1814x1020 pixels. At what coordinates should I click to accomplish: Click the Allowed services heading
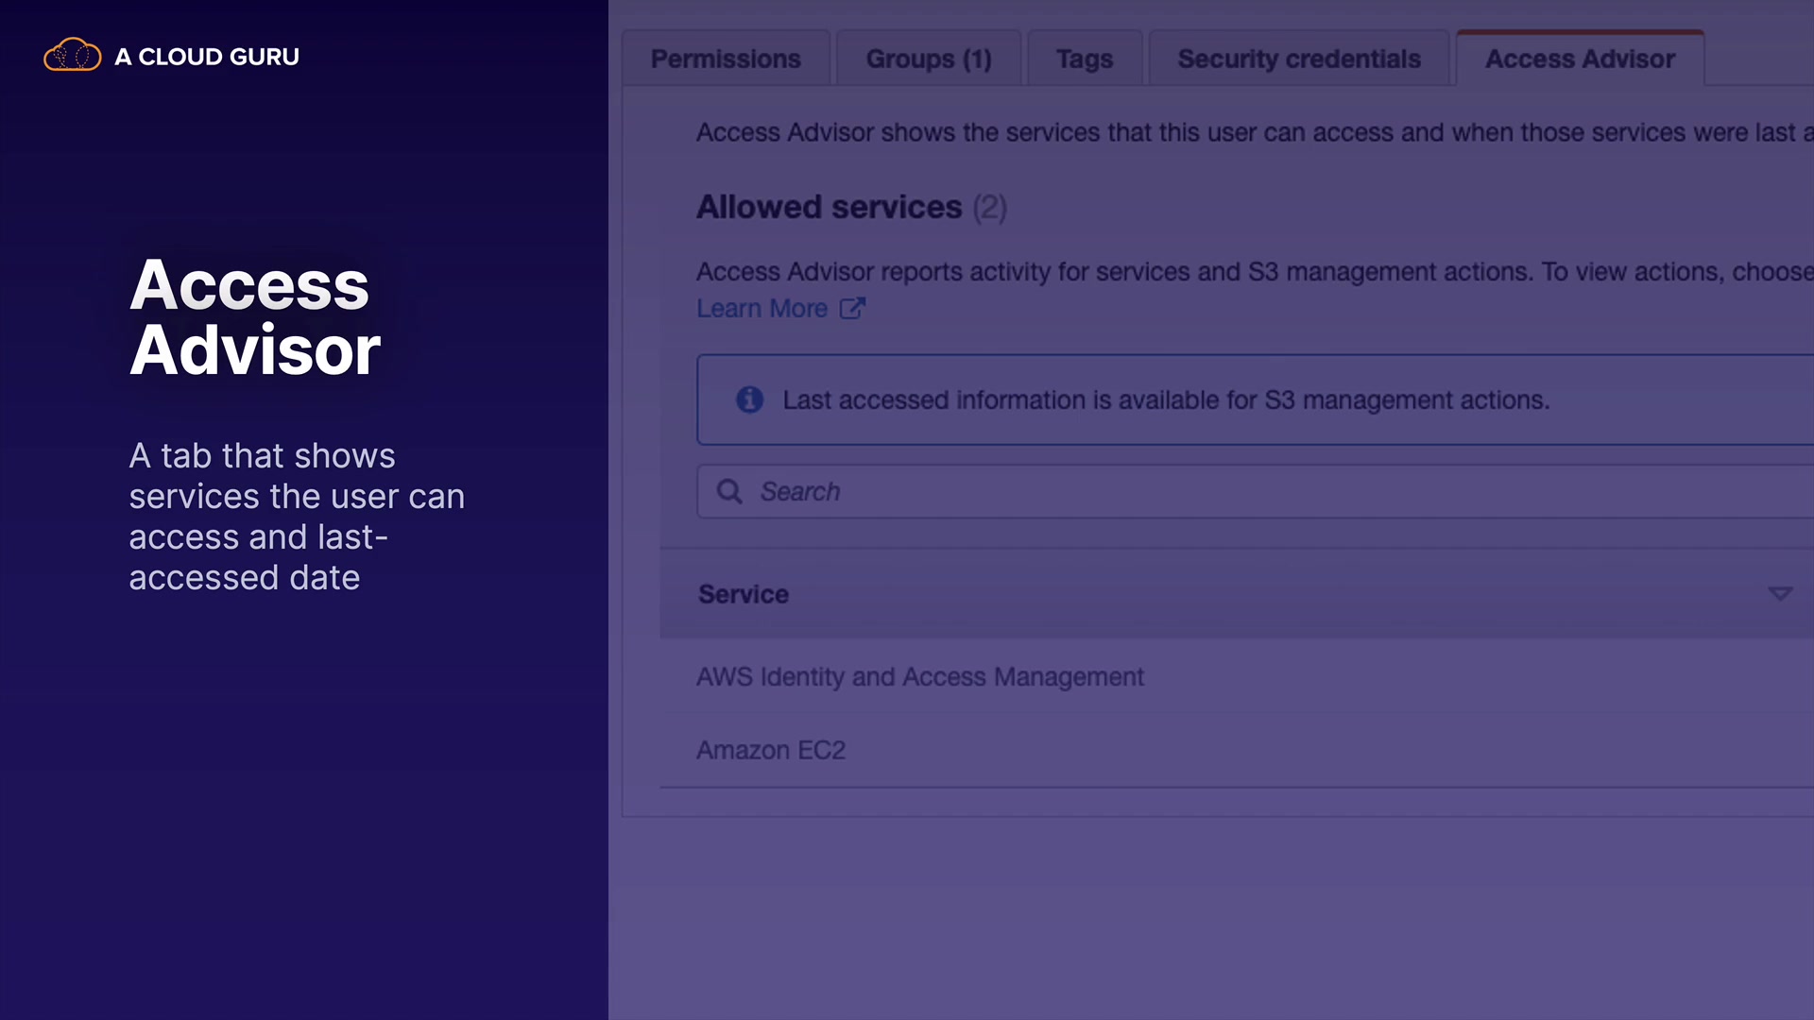pyautogui.click(x=829, y=207)
